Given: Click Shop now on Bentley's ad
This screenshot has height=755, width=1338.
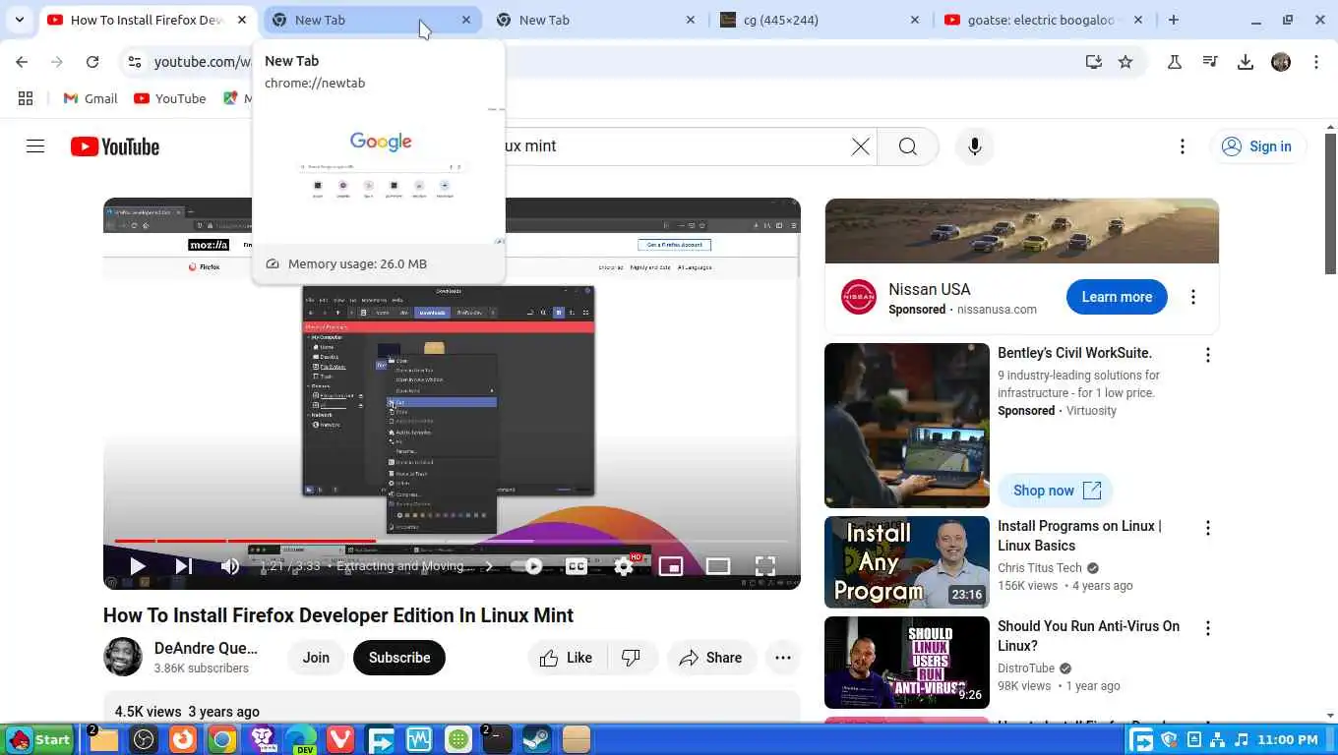Looking at the screenshot, I should pos(1056,491).
